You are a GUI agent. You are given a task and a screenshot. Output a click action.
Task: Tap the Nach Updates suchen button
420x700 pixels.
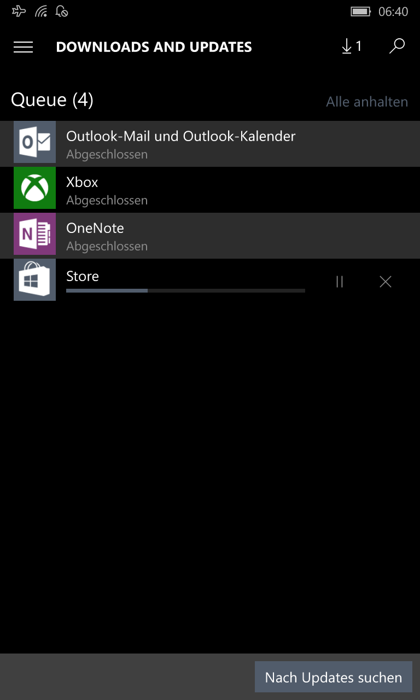334,678
